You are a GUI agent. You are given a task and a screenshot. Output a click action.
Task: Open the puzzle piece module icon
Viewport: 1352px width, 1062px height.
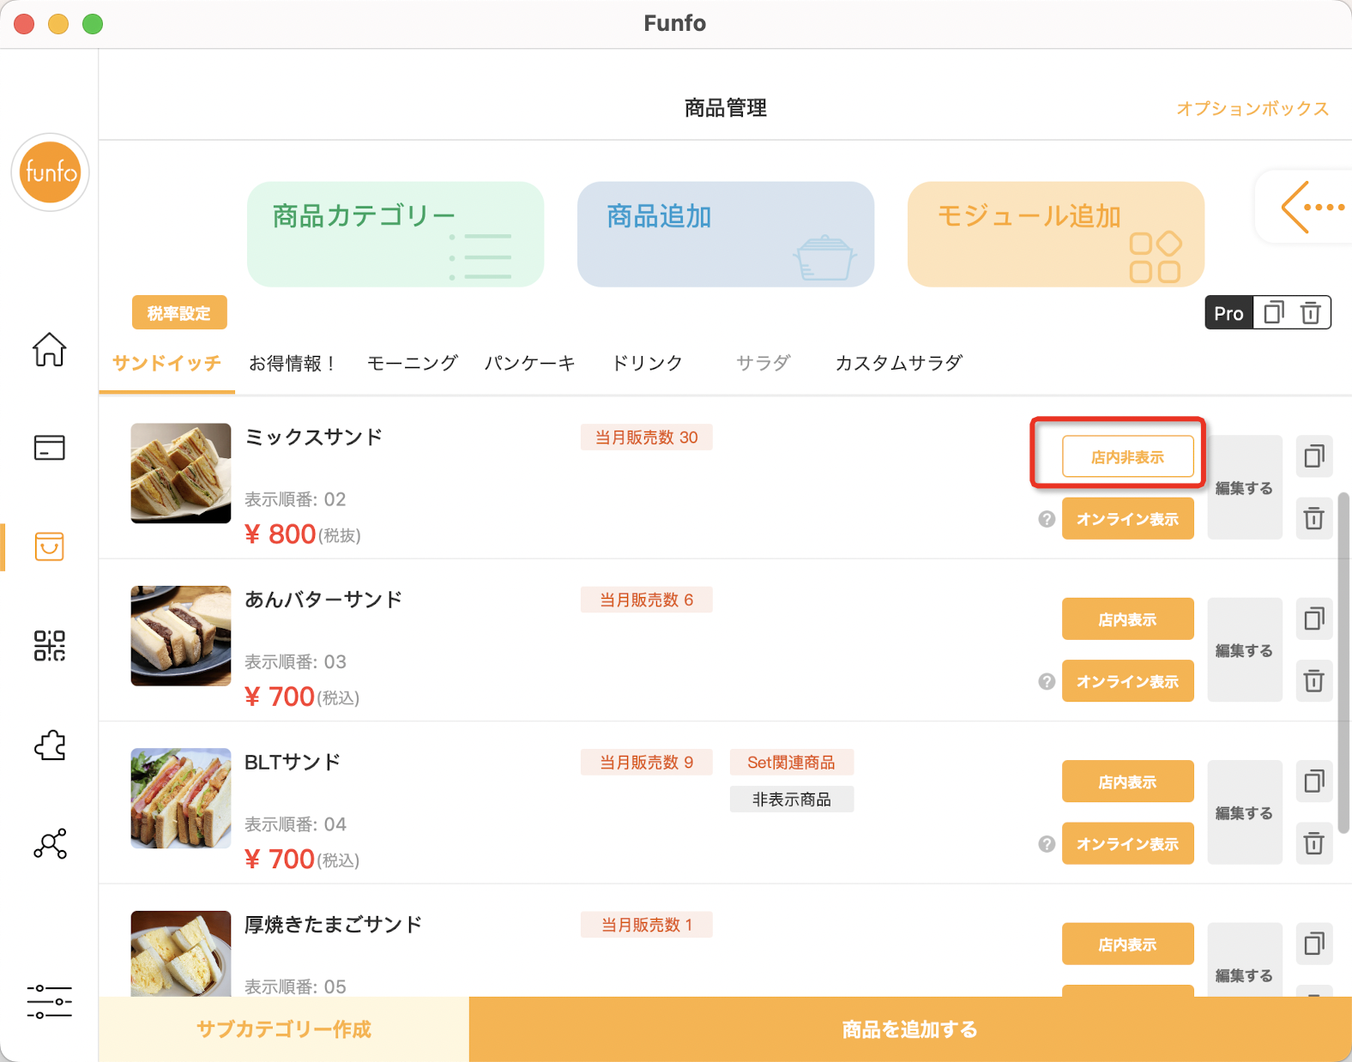(49, 745)
